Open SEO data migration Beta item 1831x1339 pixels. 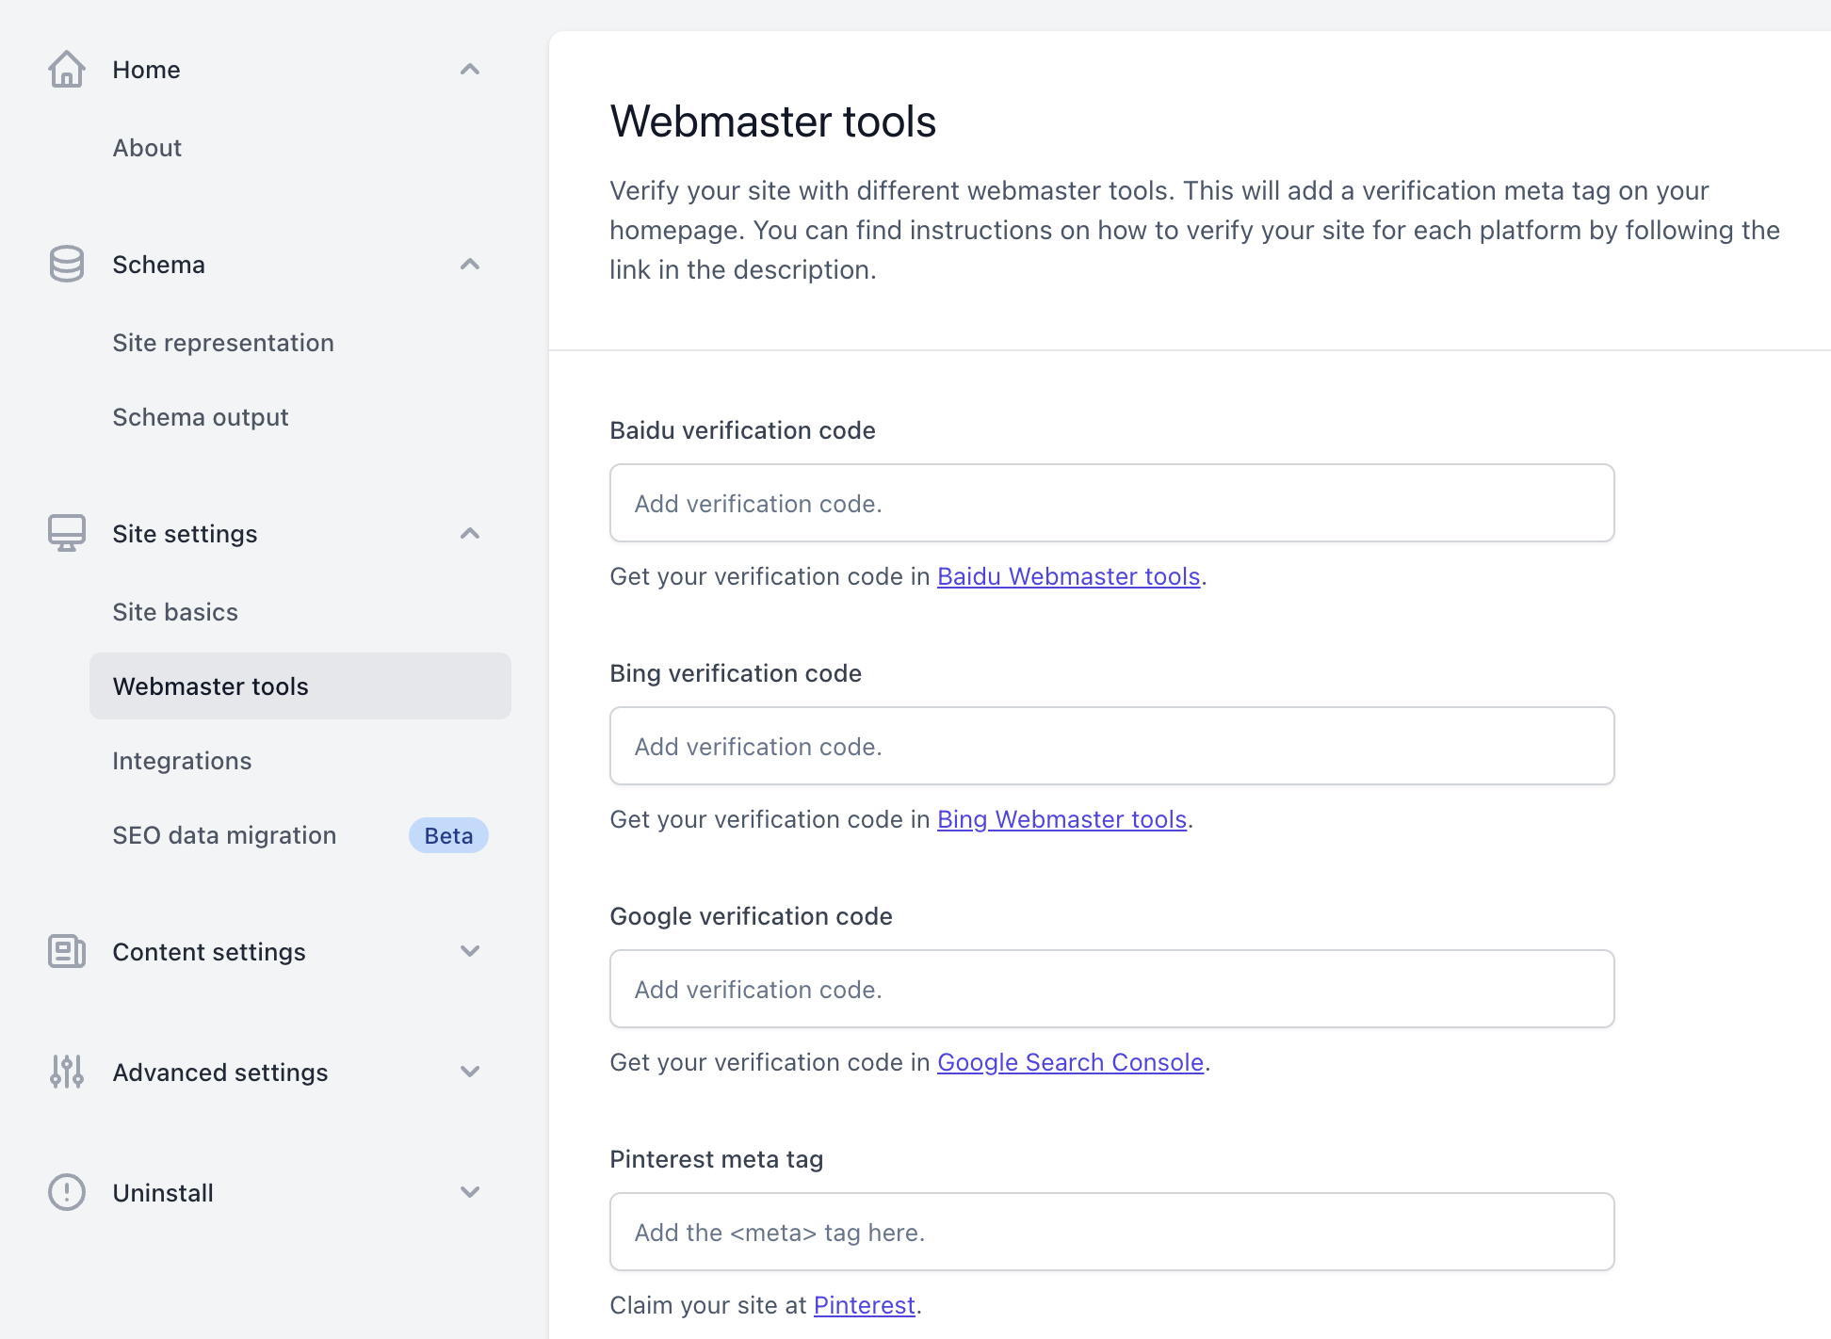click(224, 835)
